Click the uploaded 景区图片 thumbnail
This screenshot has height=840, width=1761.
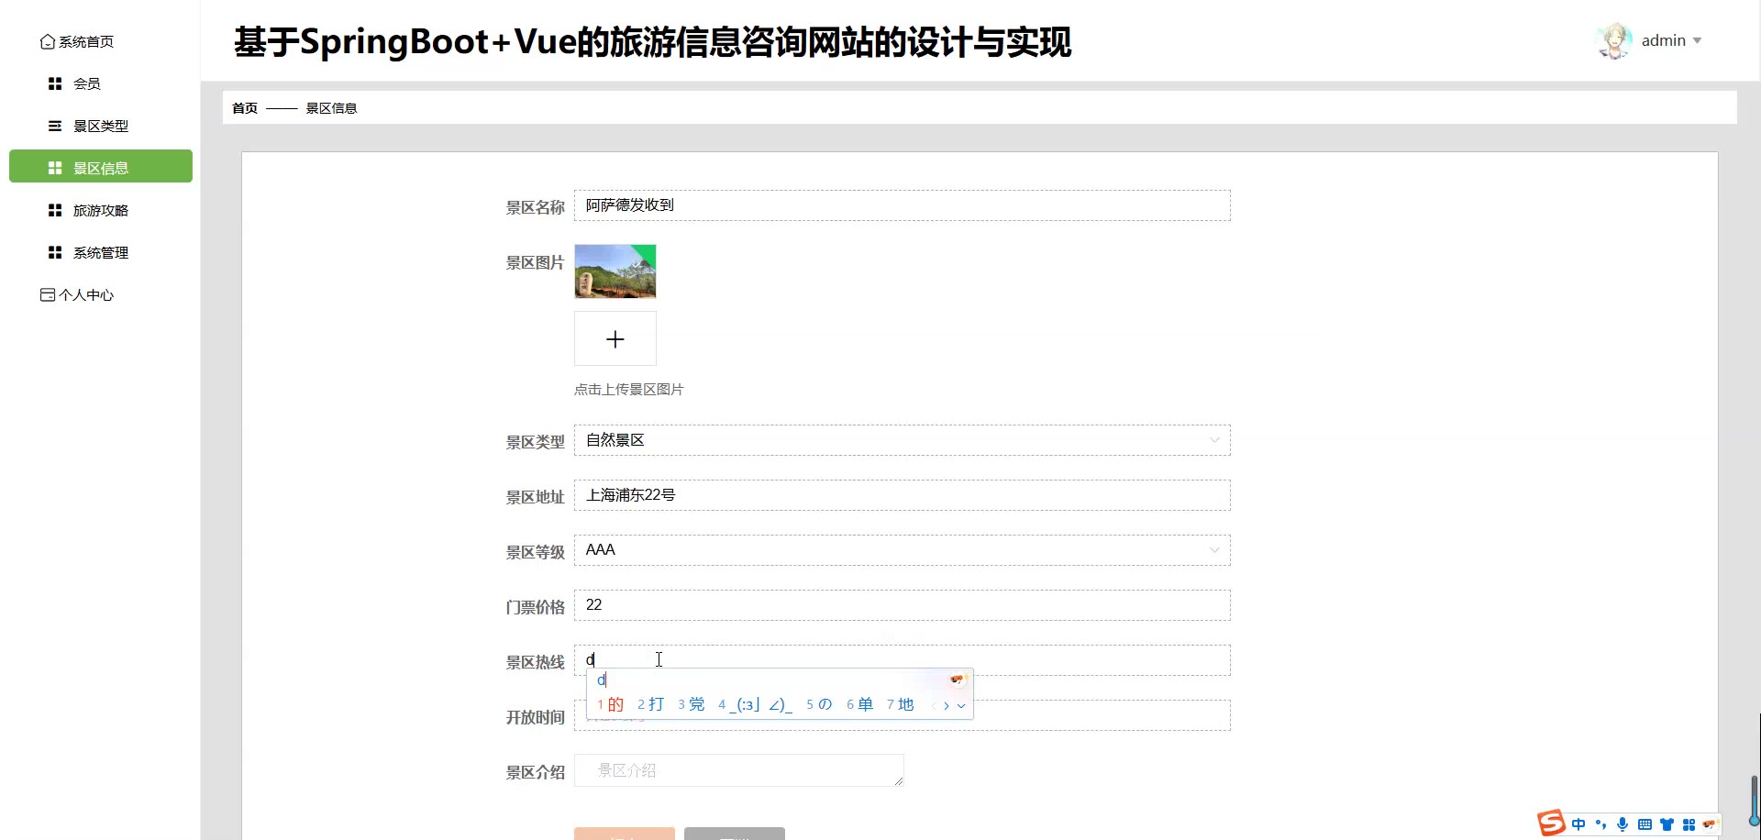615,271
